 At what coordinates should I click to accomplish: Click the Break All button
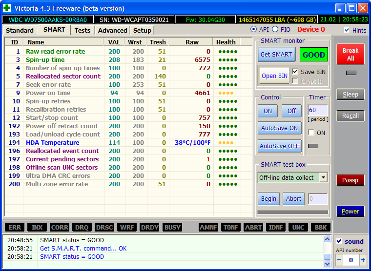[350, 54]
